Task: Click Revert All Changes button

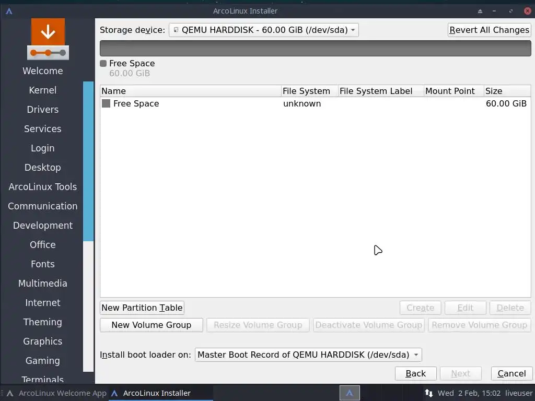Action: pos(489,30)
